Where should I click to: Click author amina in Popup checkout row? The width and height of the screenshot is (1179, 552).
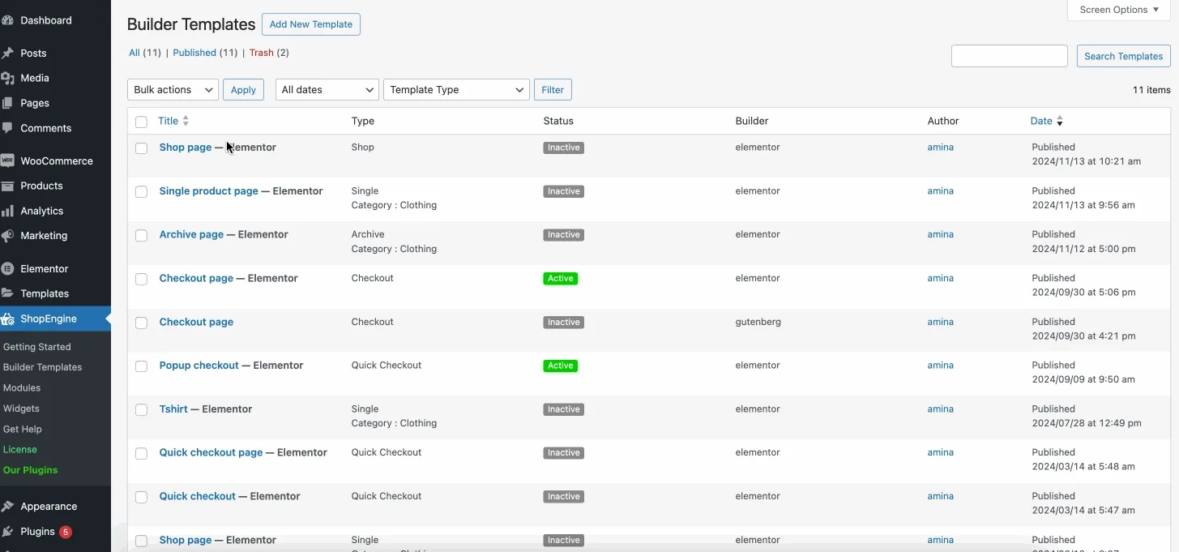click(941, 366)
